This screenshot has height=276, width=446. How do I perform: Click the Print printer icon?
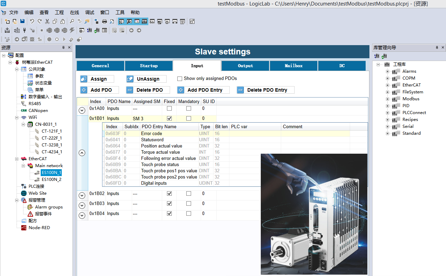click(104, 21)
